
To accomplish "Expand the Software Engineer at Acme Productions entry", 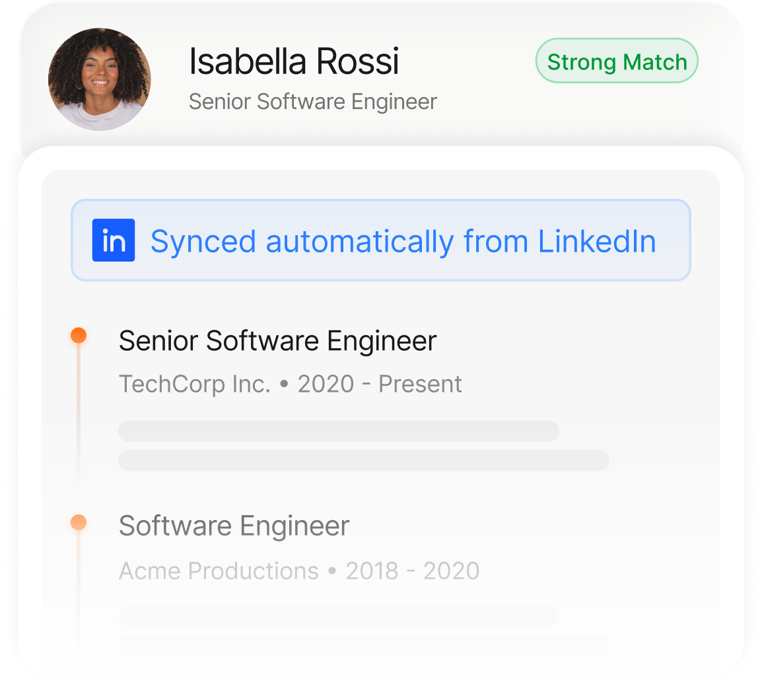I will [233, 526].
